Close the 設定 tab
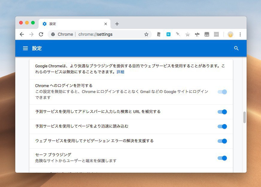The image size is (261, 187). [x=106, y=24]
